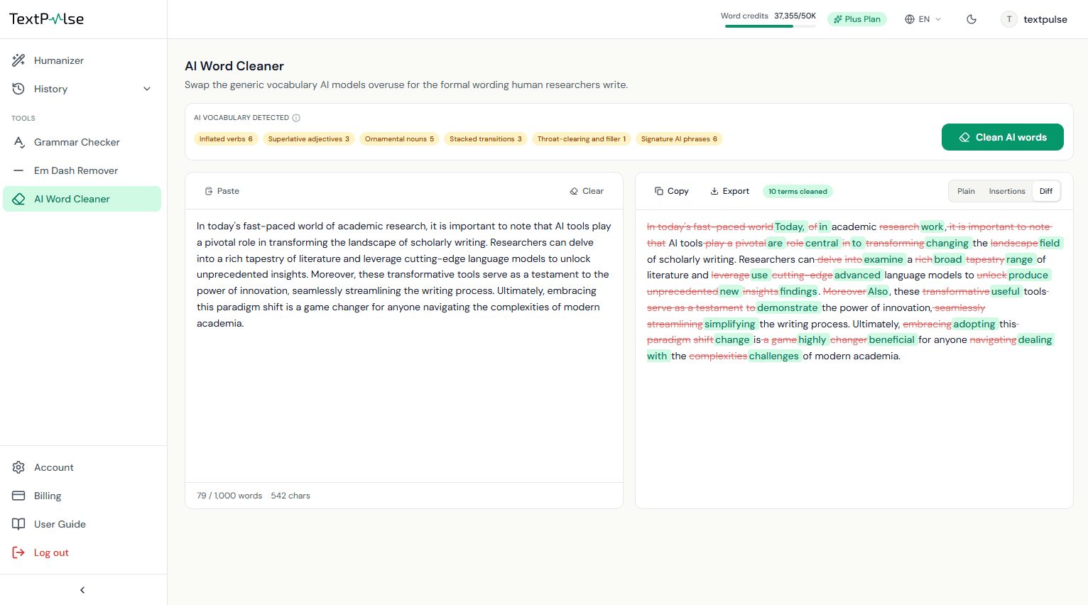Click the User Guide book icon
This screenshot has height=605, width=1088.
pyautogui.click(x=18, y=524)
